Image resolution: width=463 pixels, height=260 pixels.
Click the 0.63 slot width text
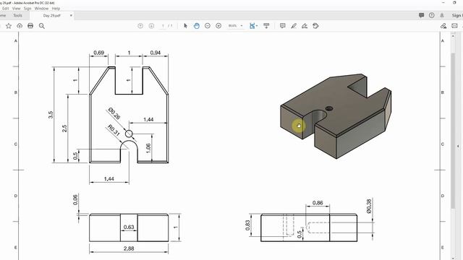pyautogui.click(x=129, y=227)
